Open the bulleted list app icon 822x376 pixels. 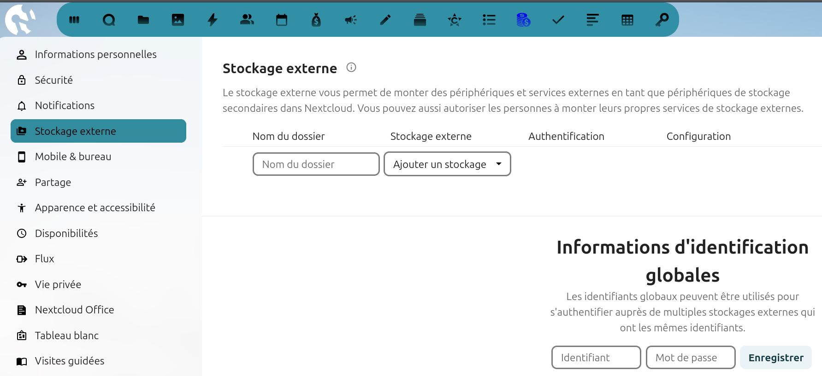point(489,20)
